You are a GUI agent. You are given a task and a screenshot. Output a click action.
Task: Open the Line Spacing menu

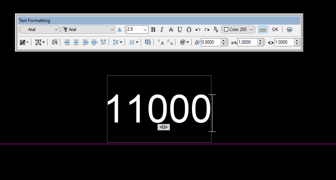[117, 42]
